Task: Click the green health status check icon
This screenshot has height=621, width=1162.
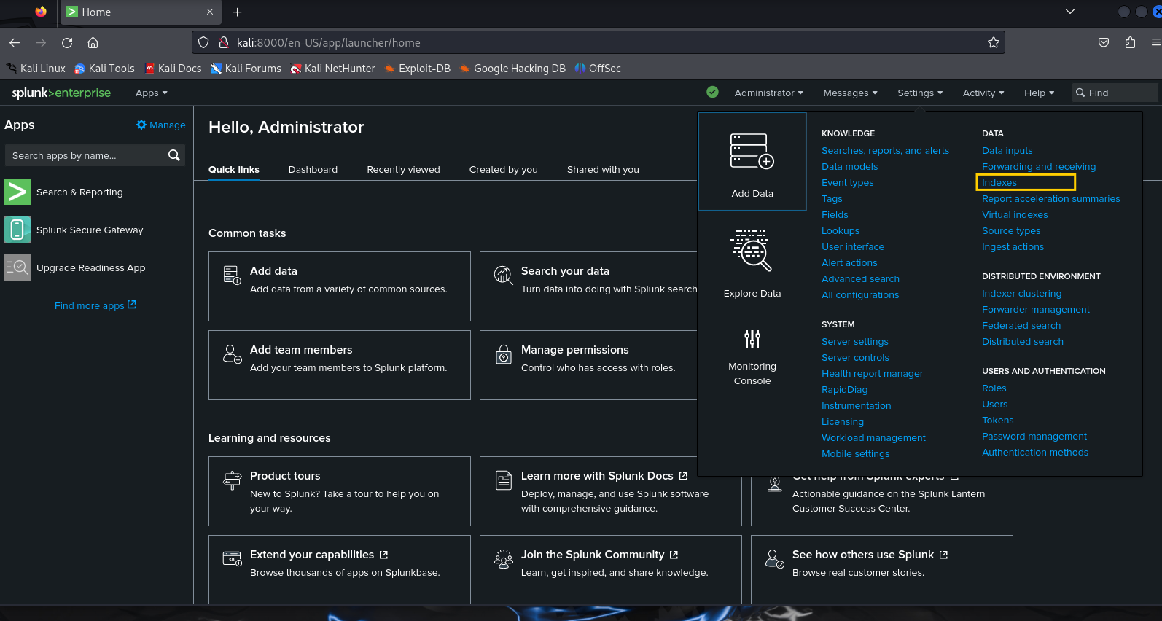Action: (x=712, y=92)
